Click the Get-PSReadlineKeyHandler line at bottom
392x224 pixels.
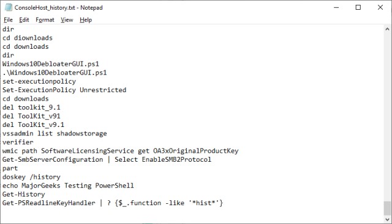coord(113,203)
